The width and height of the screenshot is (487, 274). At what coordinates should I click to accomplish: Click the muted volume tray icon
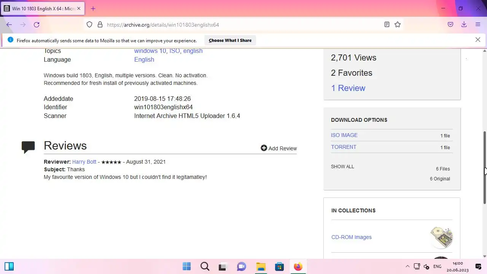coord(427,266)
